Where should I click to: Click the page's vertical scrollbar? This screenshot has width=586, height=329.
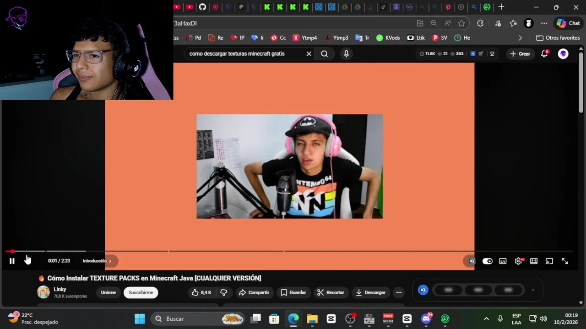tap(581, 82)
